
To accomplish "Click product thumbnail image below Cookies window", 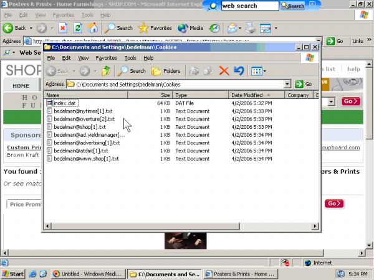I will pyautogui.click(x=185, y=241).
